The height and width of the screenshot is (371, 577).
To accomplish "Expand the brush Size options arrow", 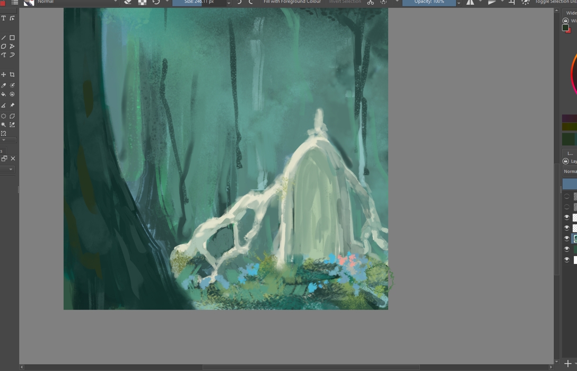I will coord(229,3).
